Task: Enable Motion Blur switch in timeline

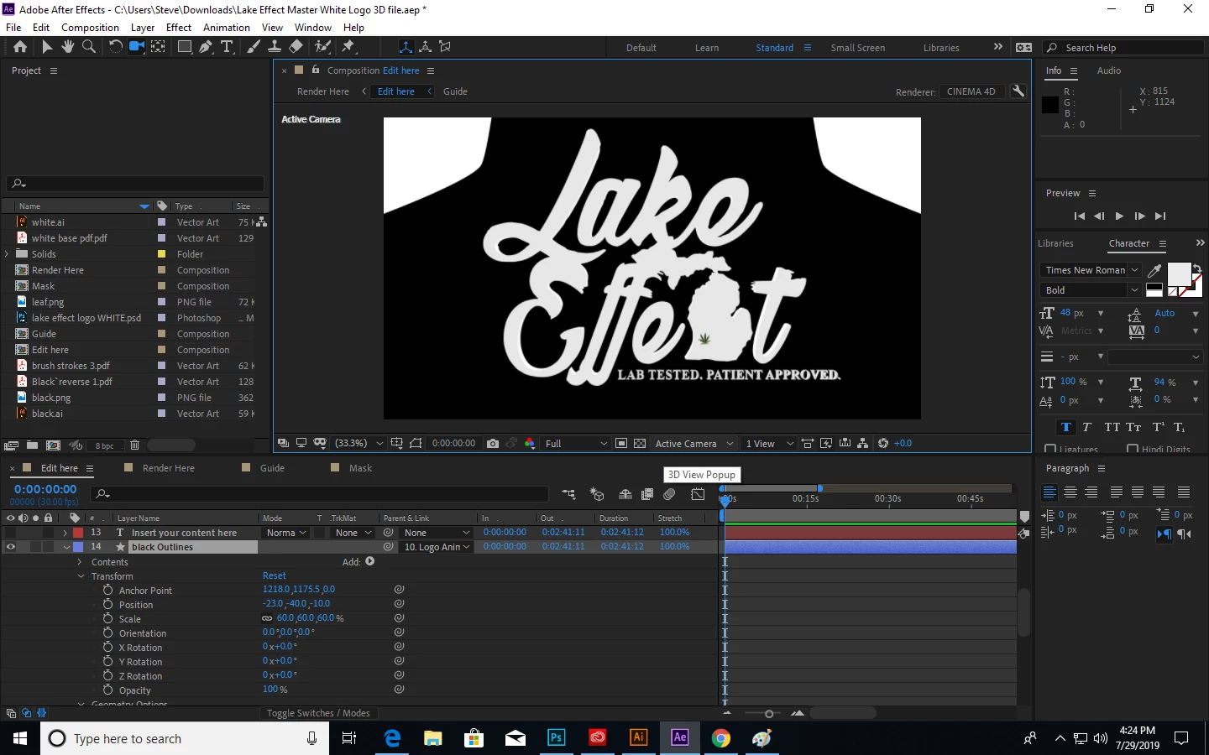Action: [670, 494]
